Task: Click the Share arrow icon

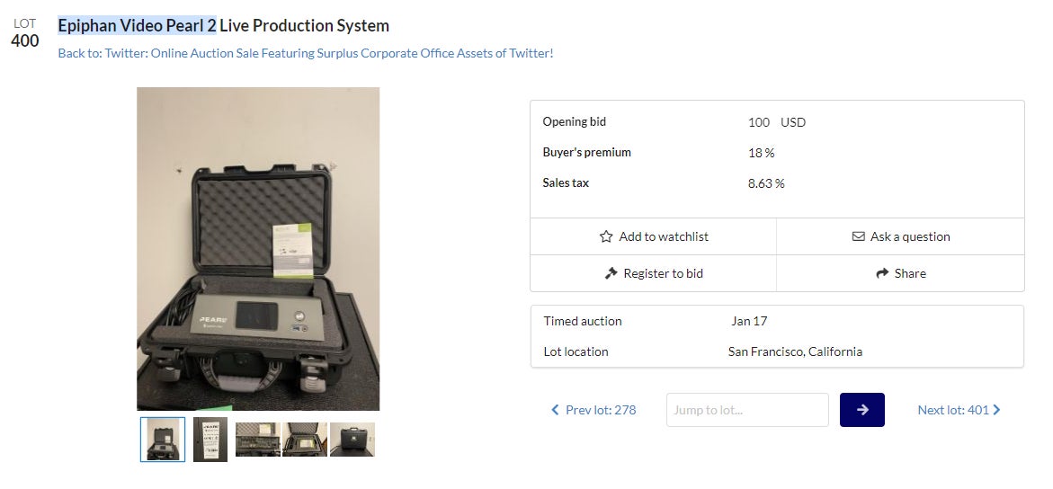Action: coord(882,273)
